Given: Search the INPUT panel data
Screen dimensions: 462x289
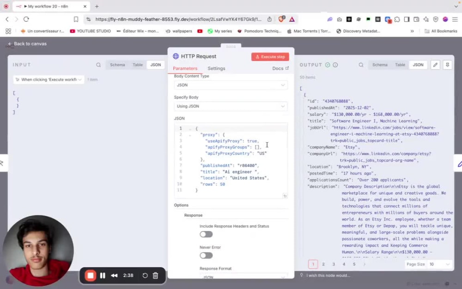Looking at the screenshot, I should (x=98, y=65).
